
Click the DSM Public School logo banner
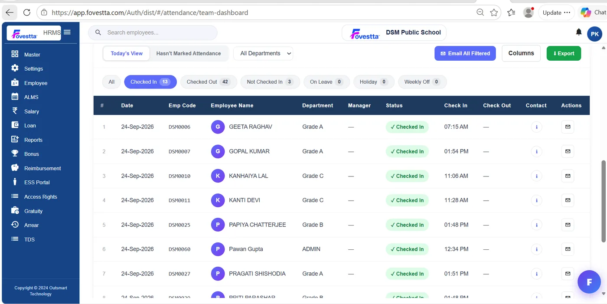click(394, 33)
